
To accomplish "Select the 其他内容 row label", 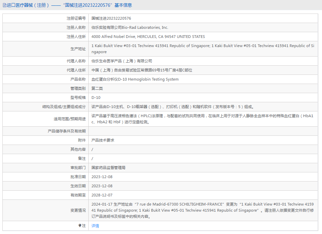I will tap(78, 149).
